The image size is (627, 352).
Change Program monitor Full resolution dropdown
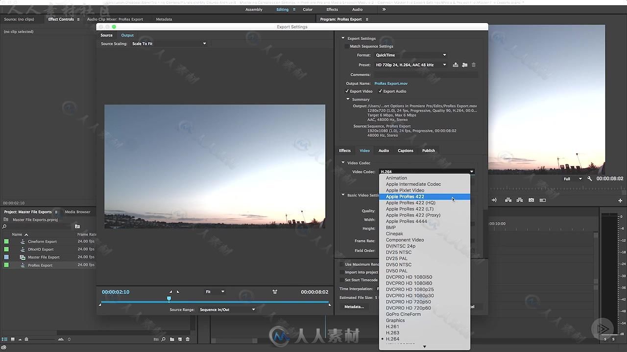[x=572, y=179]
